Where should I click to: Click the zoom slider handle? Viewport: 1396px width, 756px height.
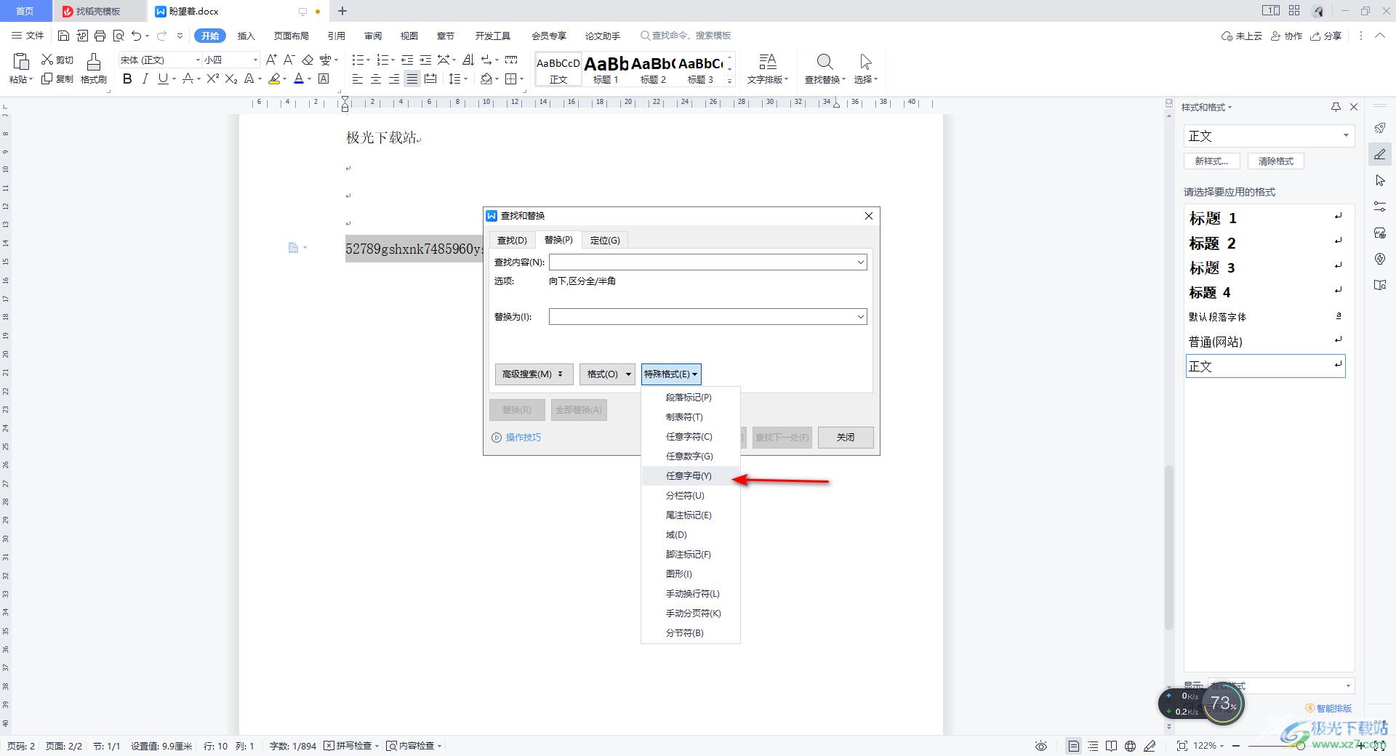click(1300, 746)
